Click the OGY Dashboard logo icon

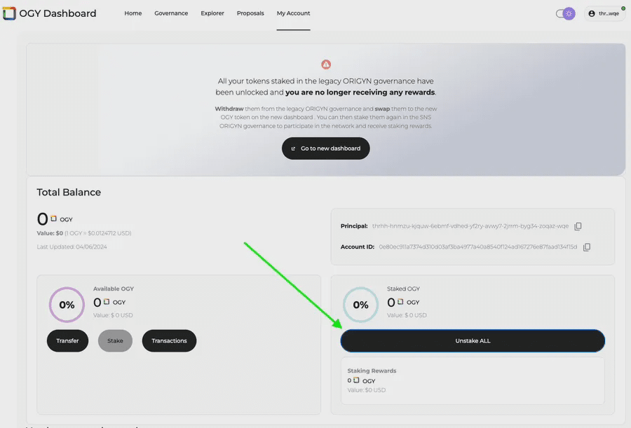coord(9,13)
